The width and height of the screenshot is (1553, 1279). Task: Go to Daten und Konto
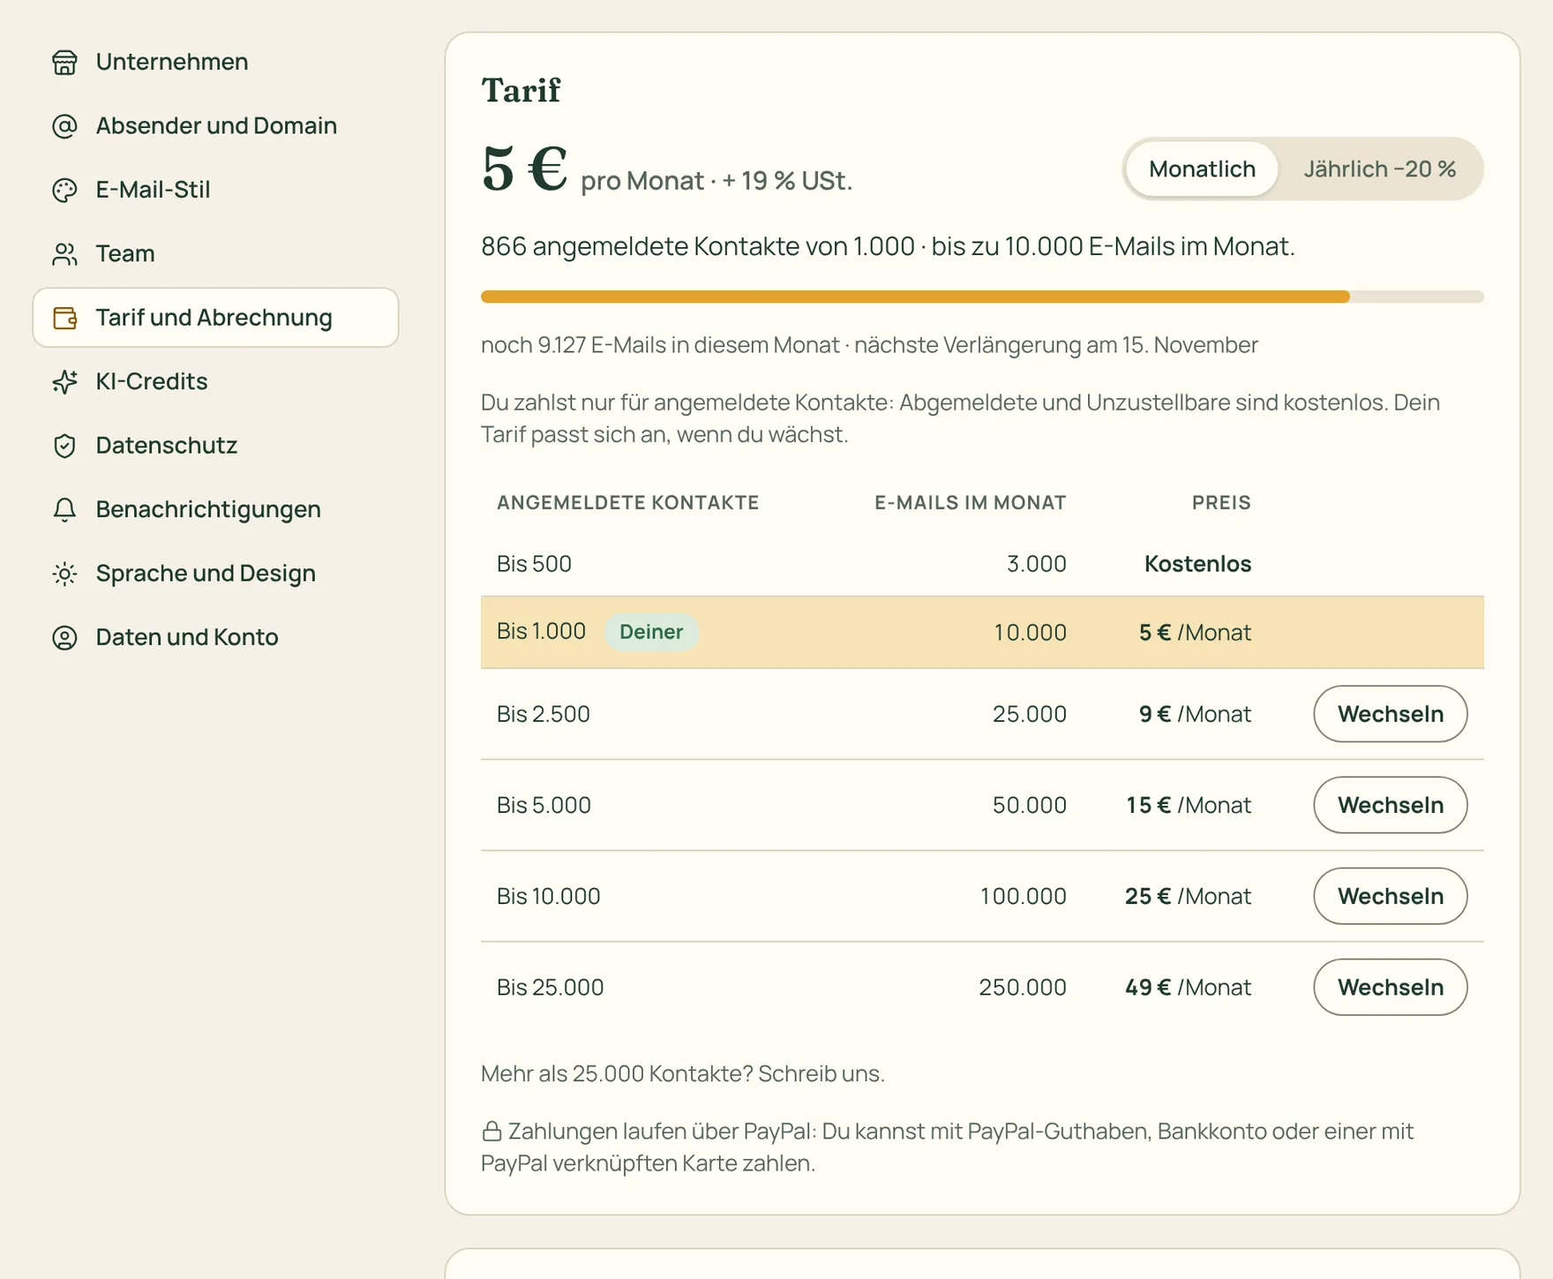[x=215, y=637]
